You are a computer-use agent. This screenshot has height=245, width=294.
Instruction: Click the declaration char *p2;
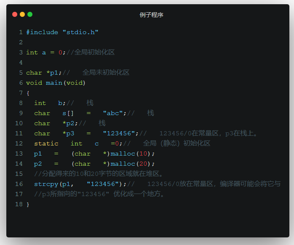[x=56, y=124]
